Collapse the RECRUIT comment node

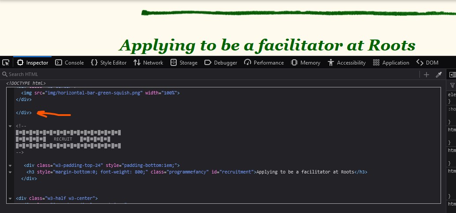tap(10, 126)
